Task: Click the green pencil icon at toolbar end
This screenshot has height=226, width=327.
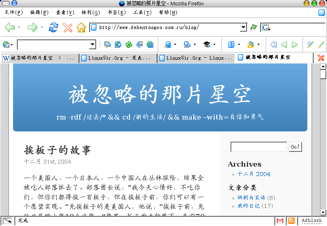Action: click(321, 45)
